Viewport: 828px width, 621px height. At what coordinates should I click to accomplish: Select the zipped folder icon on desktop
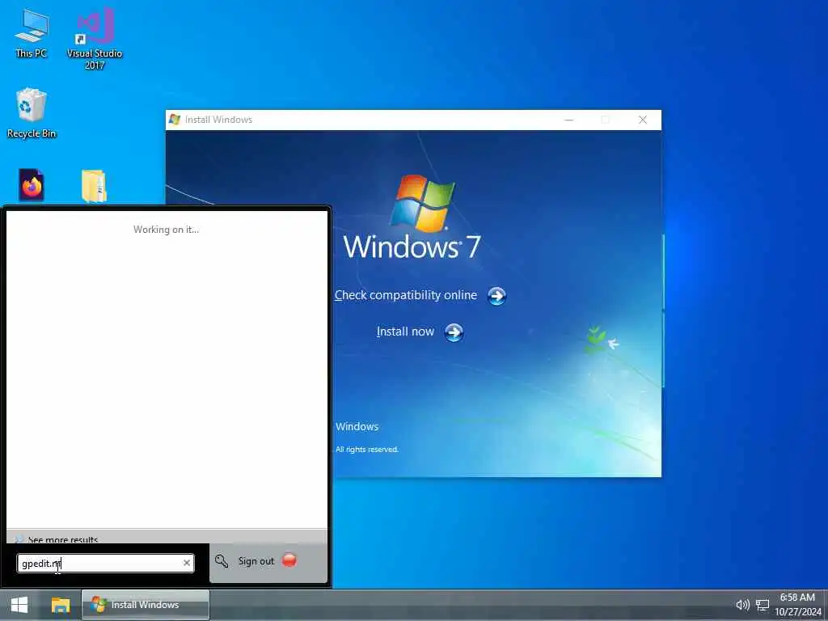click(x=94, y=186)
